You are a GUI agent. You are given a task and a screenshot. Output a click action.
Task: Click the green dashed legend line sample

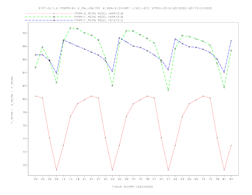[49, 17]
